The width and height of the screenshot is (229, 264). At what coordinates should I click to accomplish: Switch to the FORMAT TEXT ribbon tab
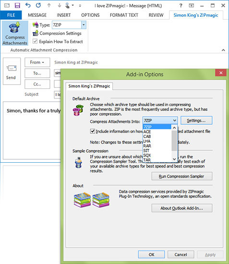point(124,15)
